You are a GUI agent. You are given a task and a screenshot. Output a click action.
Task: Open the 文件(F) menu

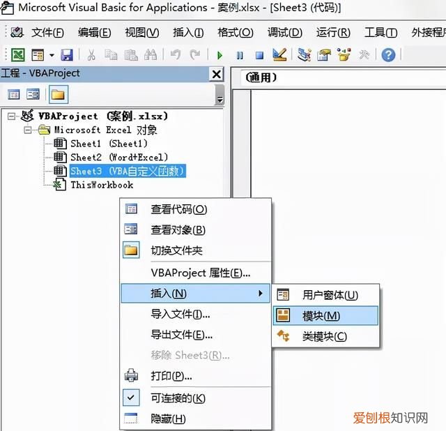[x=47, y=33]
